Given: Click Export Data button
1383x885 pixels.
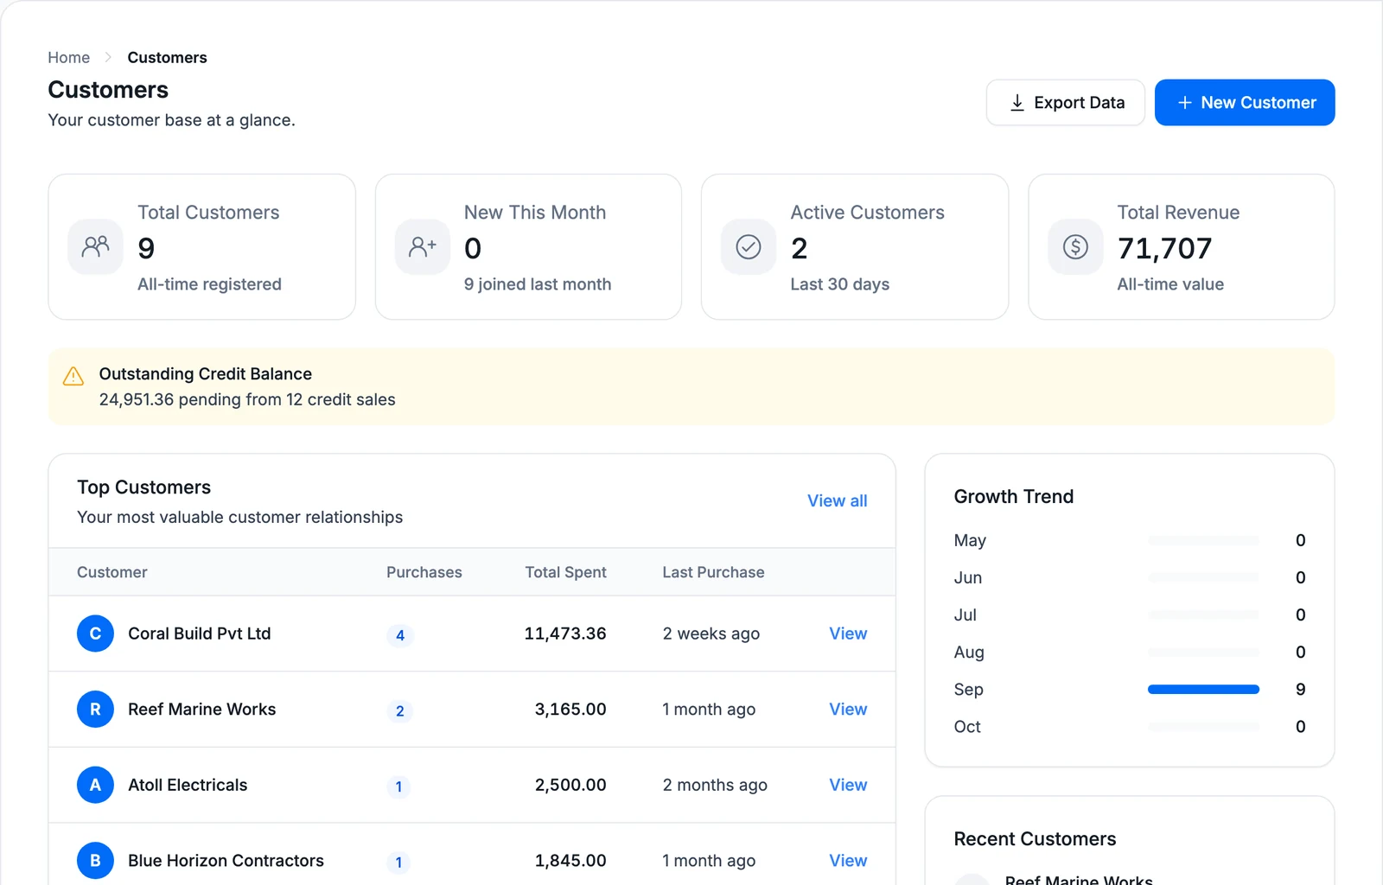Looking at the screenshot, I should (1066, 103).
